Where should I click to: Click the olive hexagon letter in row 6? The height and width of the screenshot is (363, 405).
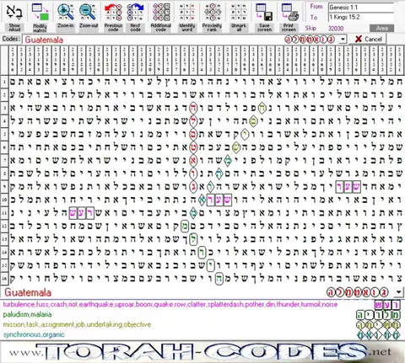(236, 147)
